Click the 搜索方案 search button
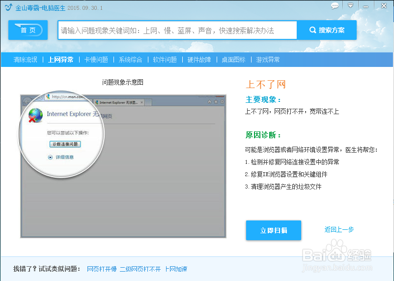This screenshot has height=281, width=394. point(327,30)
